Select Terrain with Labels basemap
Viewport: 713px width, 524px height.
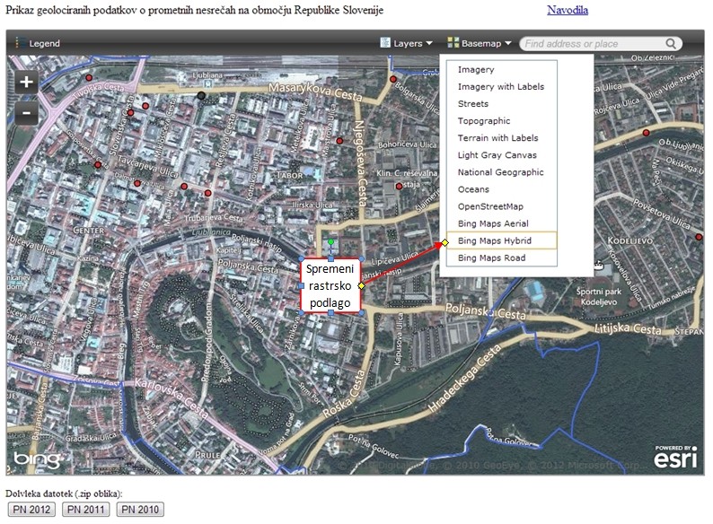coord(502,137)
